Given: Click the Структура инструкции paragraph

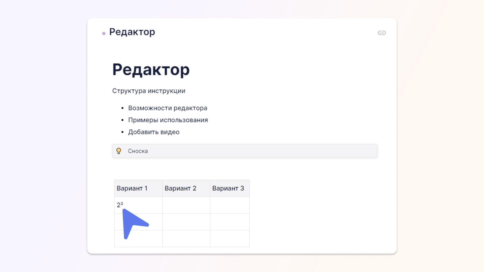Looking at the screenshot, I should pos(149,91).
